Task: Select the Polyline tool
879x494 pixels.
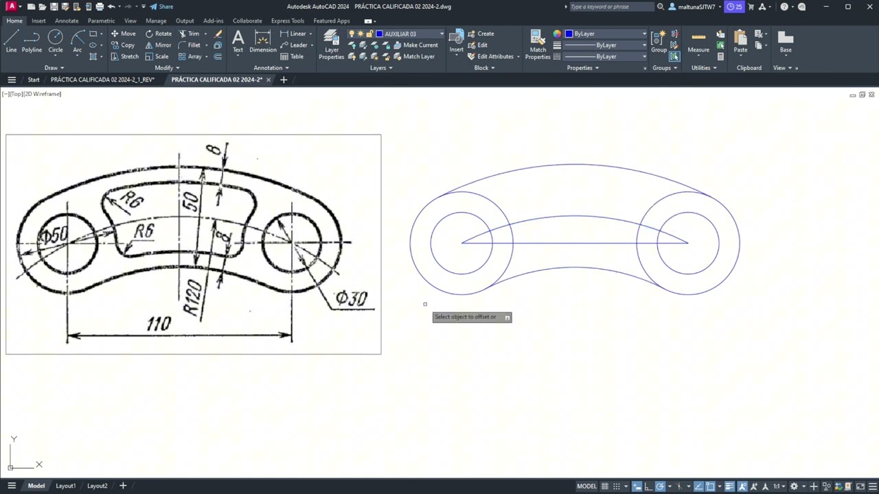Action: point(32,41)
